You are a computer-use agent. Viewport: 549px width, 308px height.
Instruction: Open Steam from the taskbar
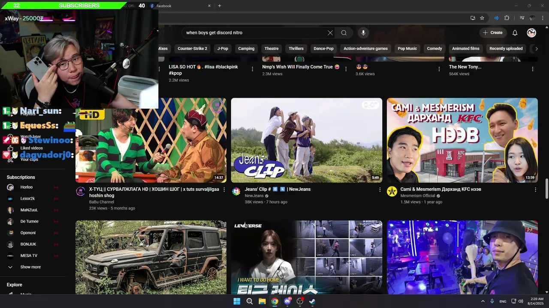[x=313, y=301]
